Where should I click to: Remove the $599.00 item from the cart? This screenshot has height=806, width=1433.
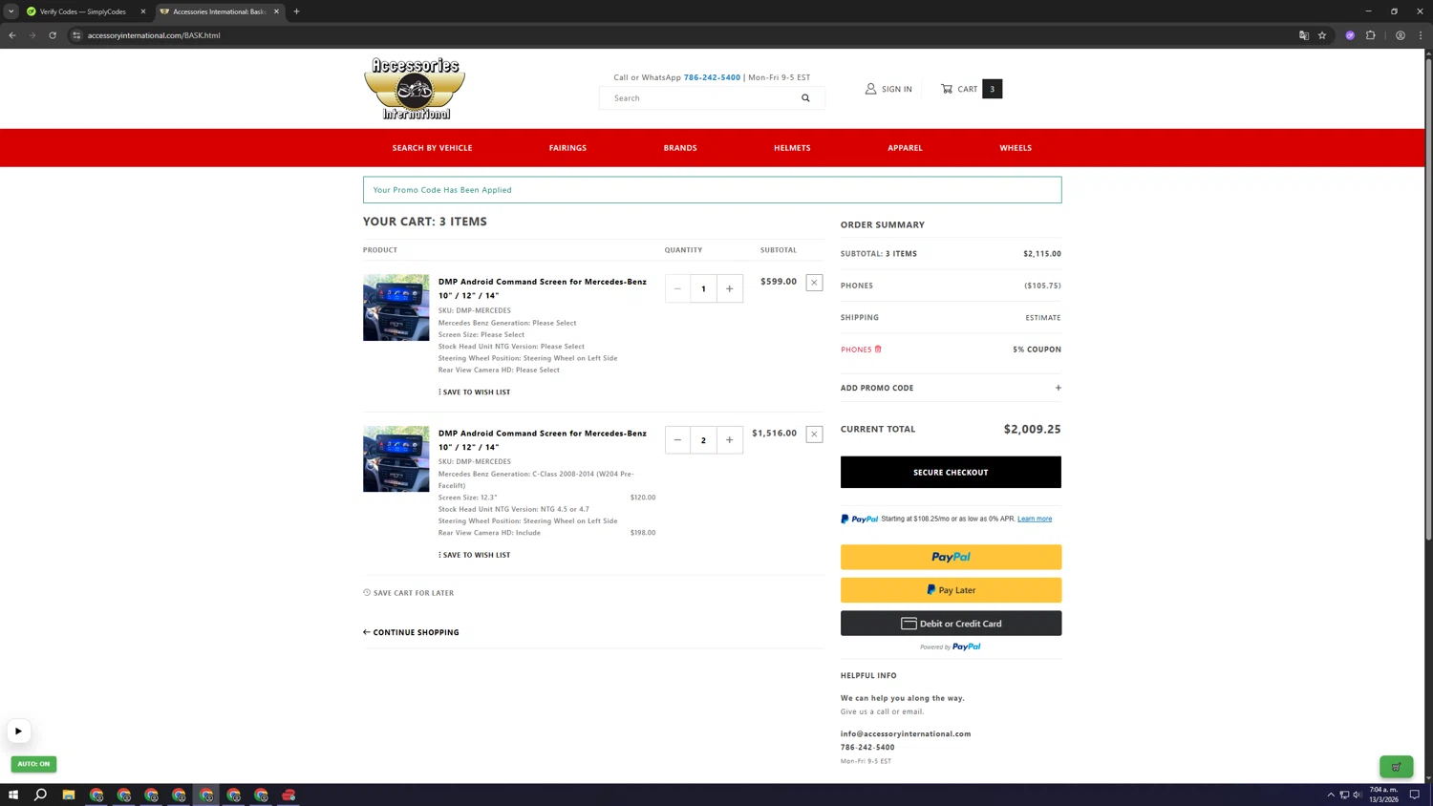click(x=814, y=283)
